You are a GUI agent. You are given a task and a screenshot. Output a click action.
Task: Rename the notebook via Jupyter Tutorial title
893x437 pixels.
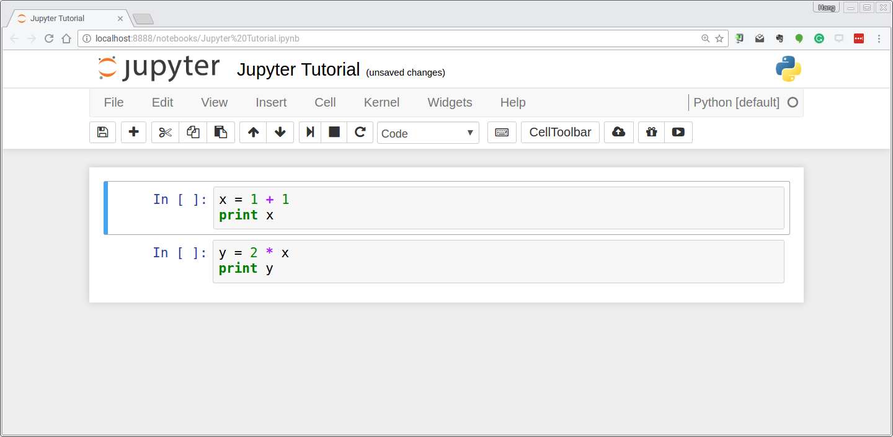[298, 69]
